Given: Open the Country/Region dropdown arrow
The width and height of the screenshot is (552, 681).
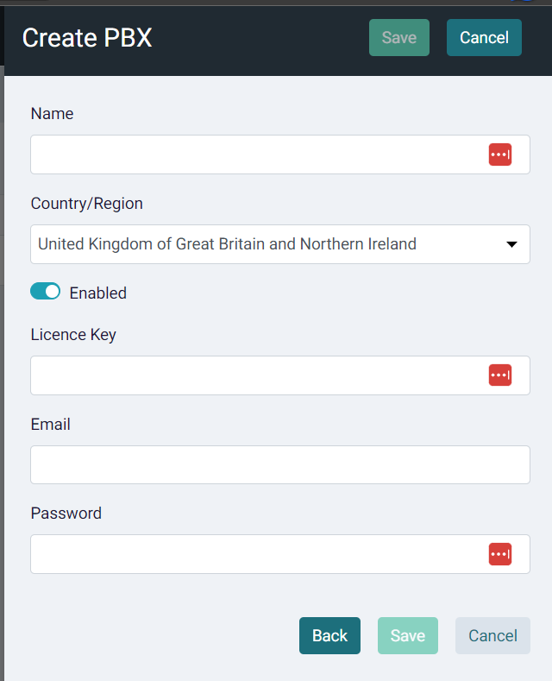Looking at the screenshot, I should pyautogui.click(x=511, y=244).
